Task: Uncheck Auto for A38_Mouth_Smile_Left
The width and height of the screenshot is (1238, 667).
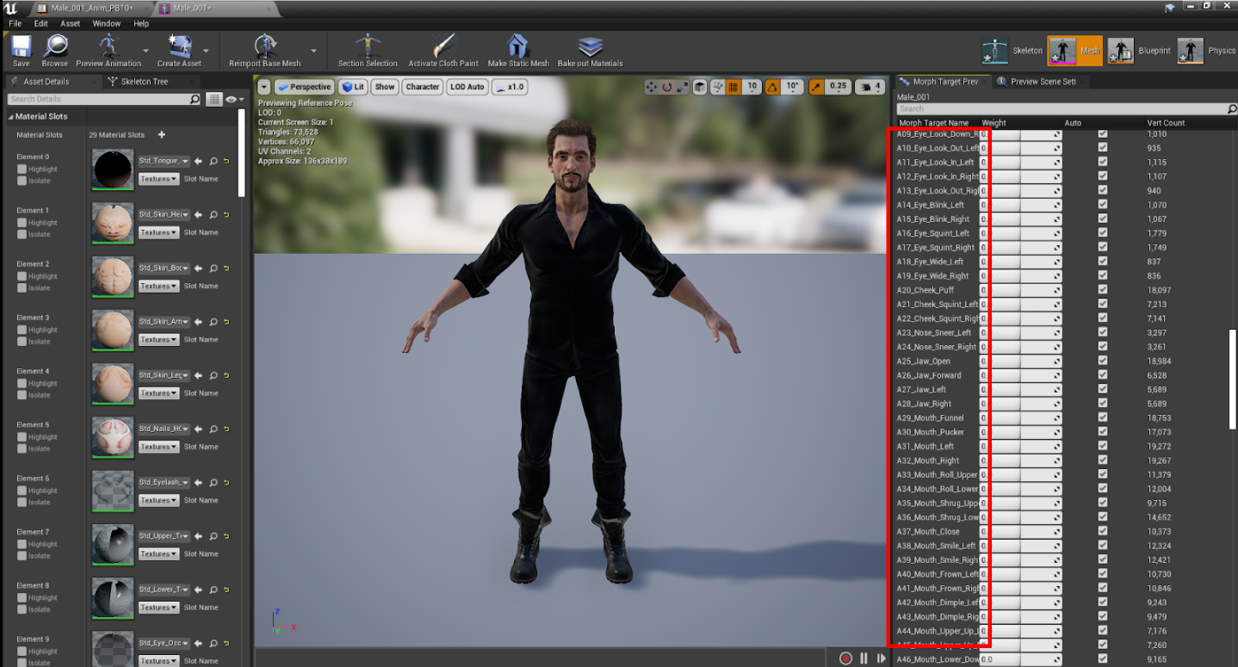Action: point(1103,546)
